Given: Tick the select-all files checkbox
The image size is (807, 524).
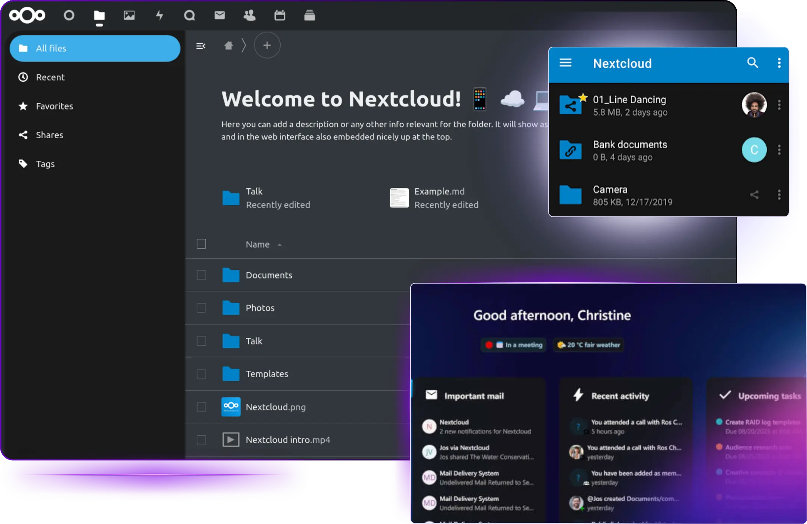Looking at the screenshot, I should (x=201, y=244).
